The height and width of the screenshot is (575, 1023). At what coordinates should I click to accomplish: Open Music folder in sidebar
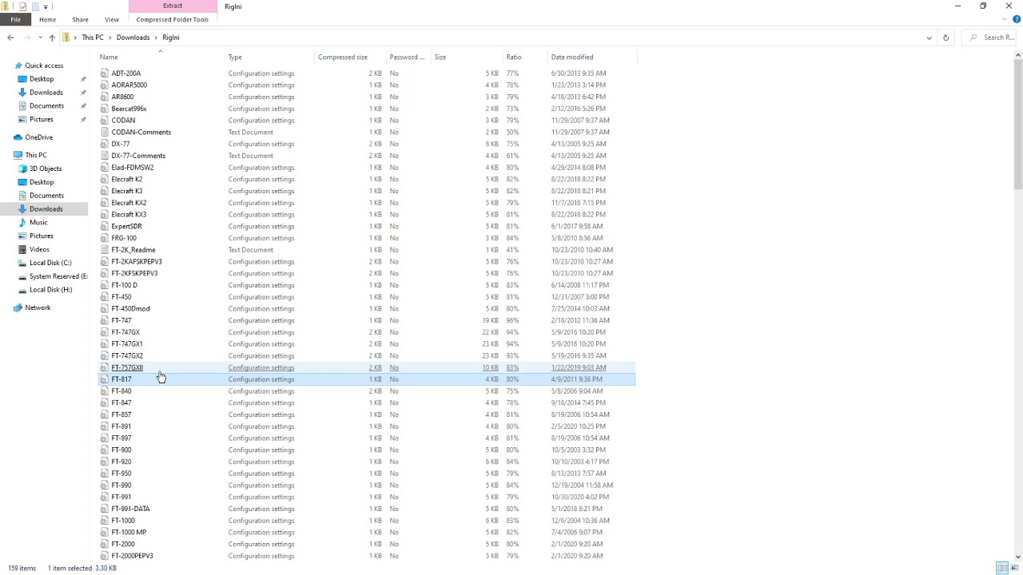pyautogui.click(x=38, y=223)
